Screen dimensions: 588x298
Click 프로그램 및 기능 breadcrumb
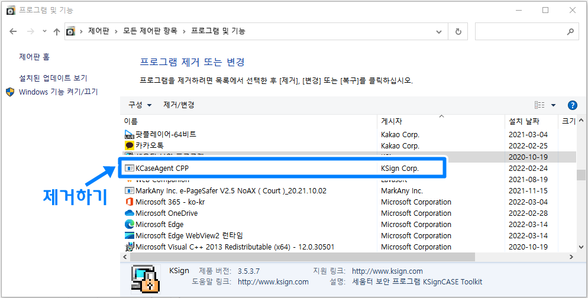(218, 31)
